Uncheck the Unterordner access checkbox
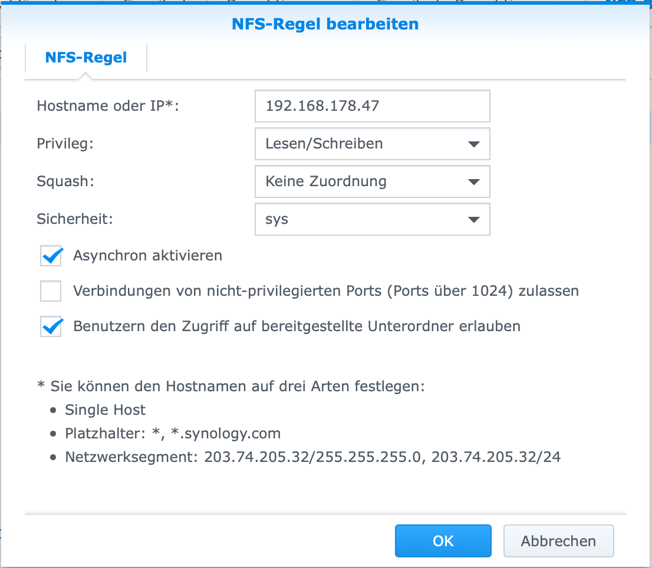 pos(51,326)
